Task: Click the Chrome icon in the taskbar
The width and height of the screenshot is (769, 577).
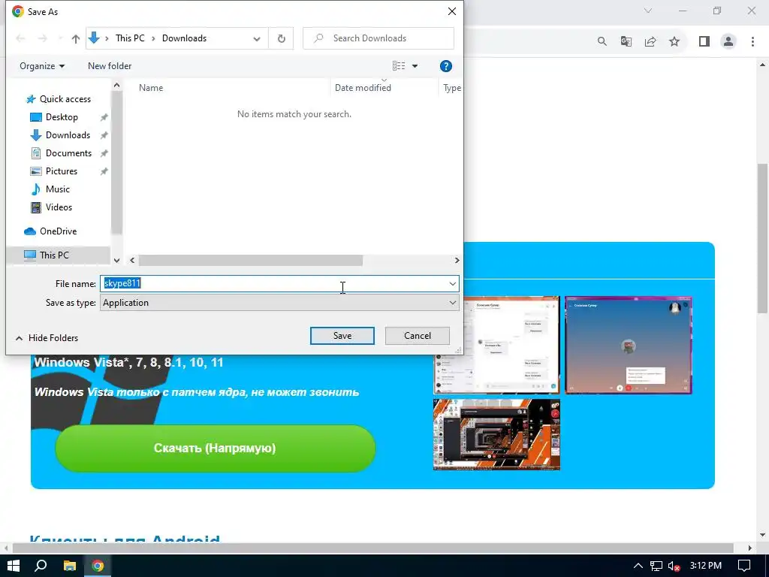Action: pos(98,566)
